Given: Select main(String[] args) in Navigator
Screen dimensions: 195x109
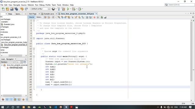Looking at the screenshot, I should (x=16, y=68).
